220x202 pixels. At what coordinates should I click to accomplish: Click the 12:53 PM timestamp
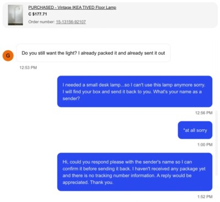pyautogui.click(x=28, y=67)
